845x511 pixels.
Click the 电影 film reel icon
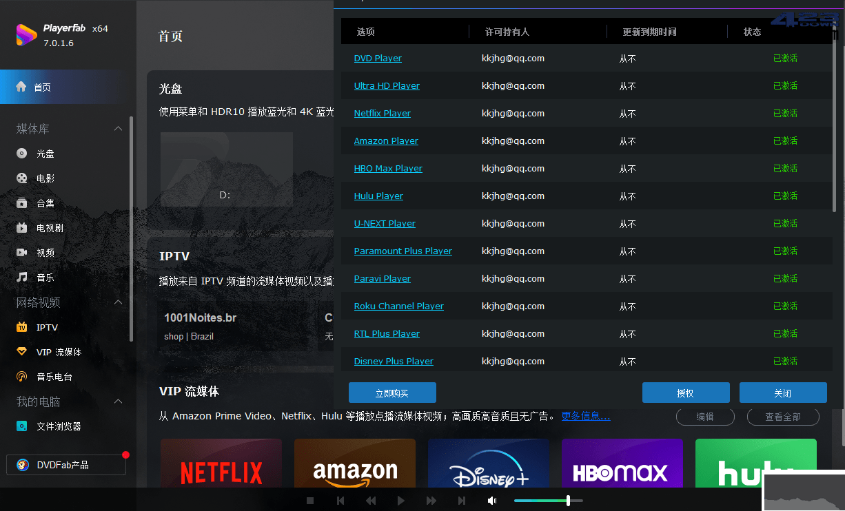[22, 178]
